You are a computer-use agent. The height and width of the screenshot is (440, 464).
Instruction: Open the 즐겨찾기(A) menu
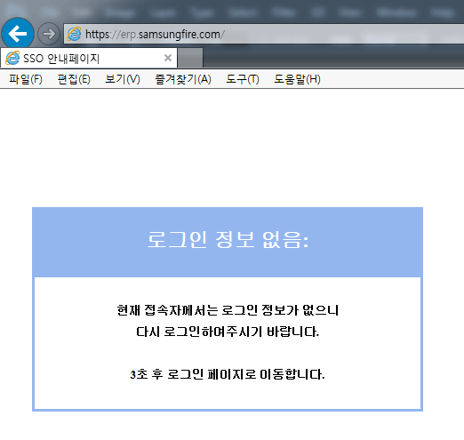point(183,79)
